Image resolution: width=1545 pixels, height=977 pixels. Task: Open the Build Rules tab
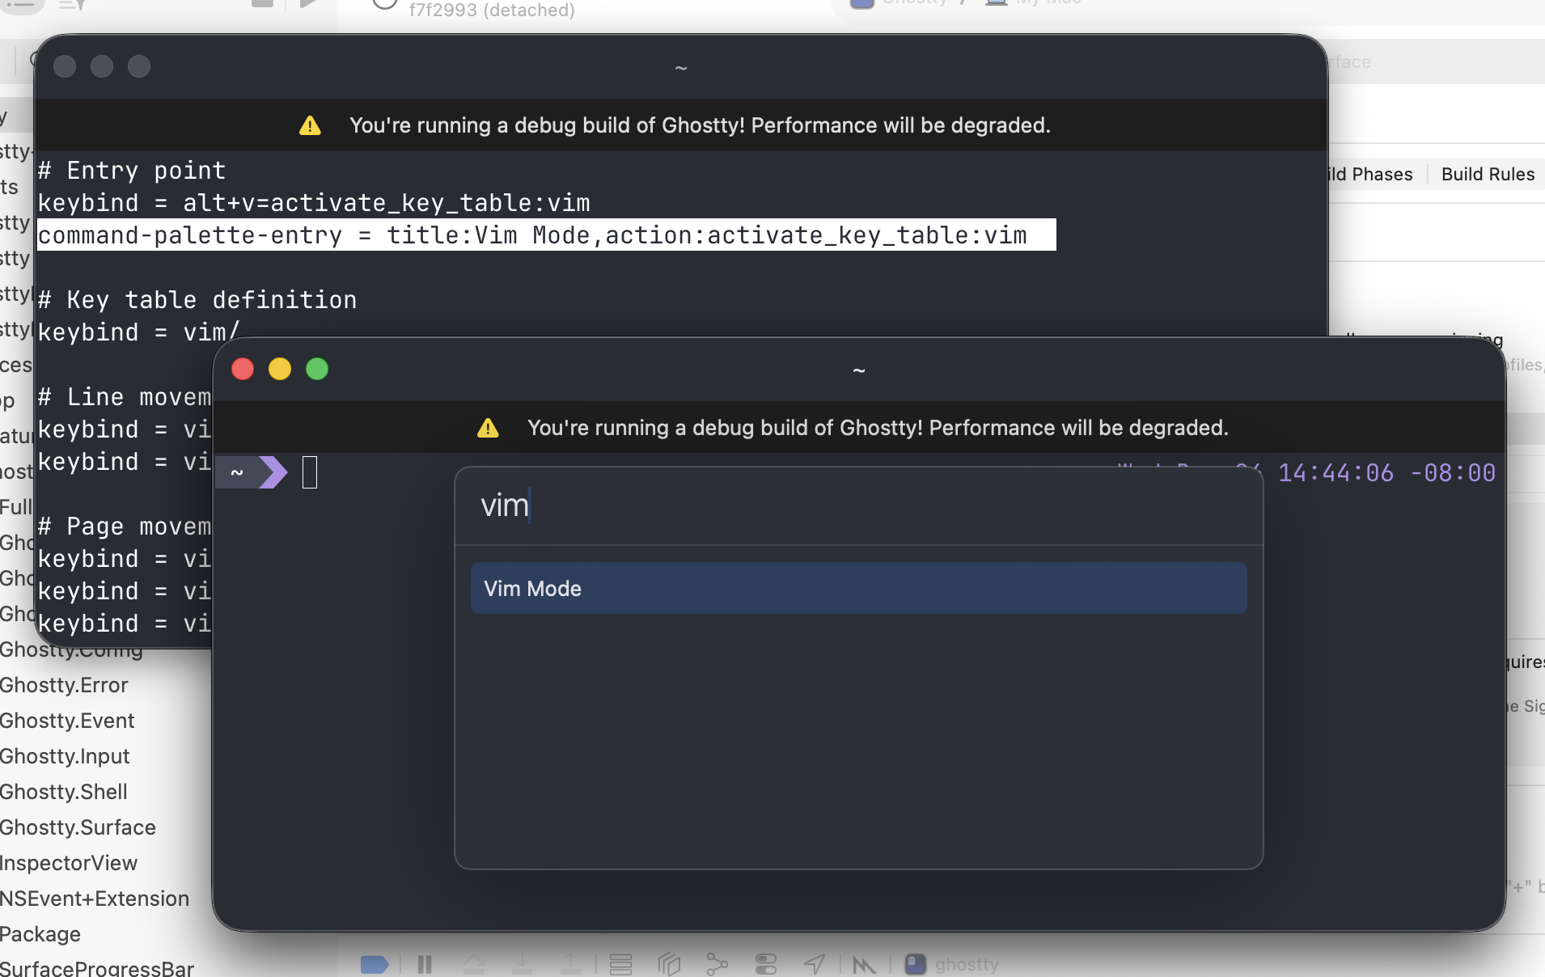coord(1487,174)
